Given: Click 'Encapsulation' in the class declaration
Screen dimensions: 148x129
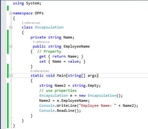Looking at the screenshot, I should pyautogui.click(x=49, y=27).
